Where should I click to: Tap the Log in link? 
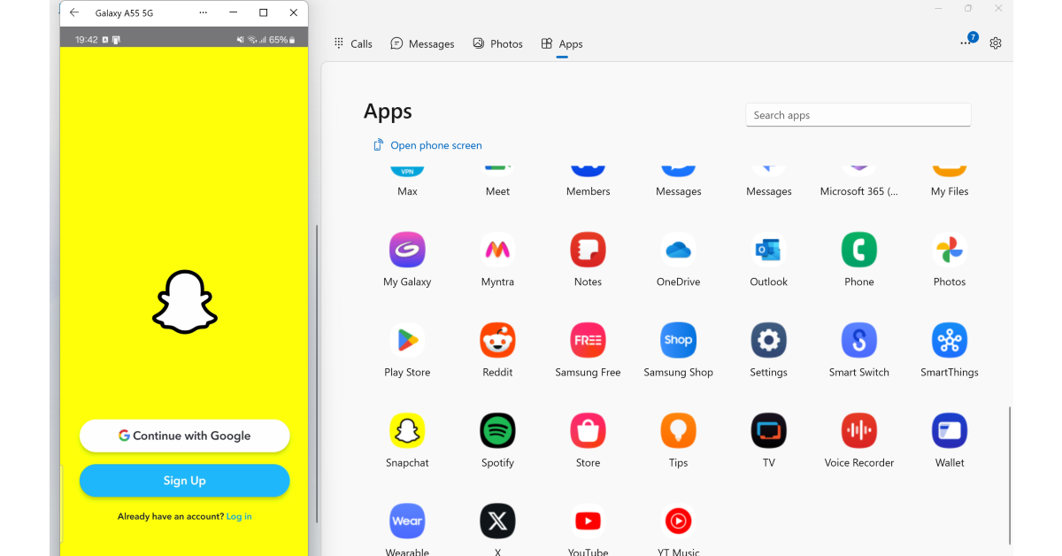coord(239,516)
